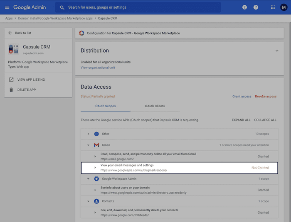Open the hamburger main menu
The height and width of the screenshot is (222, 291).
click(7, 7)
